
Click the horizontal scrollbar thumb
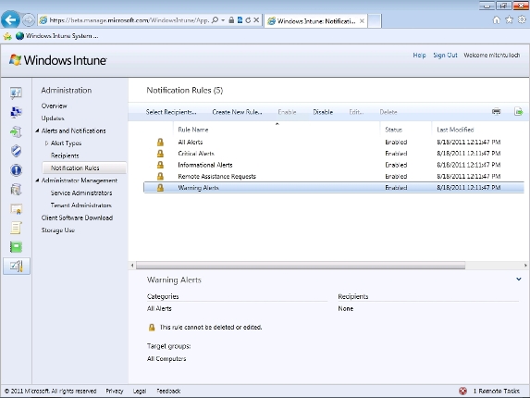pyautogui.click(x=301, y=266)
